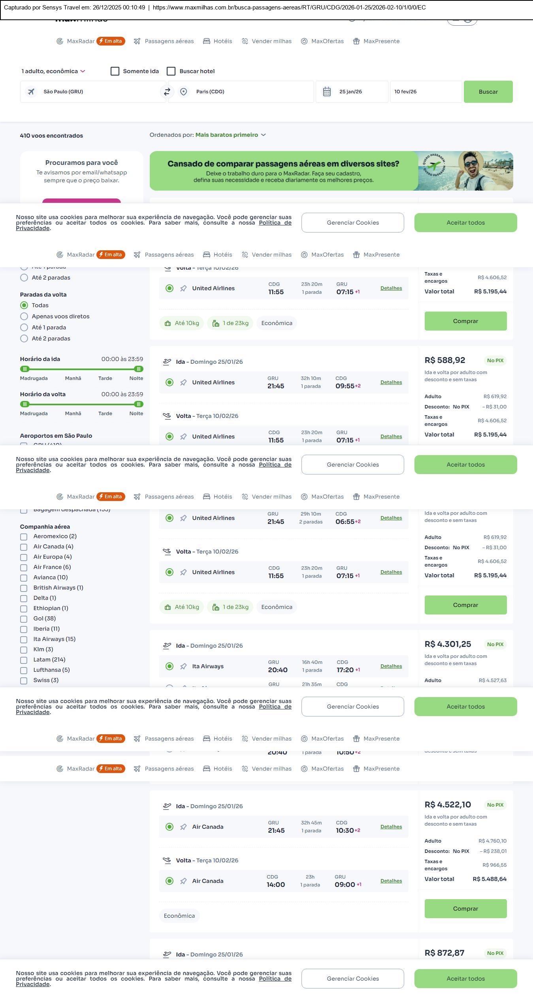Pin the United Airlines 32h 10m outbound flight

click(x=183, y=382)
